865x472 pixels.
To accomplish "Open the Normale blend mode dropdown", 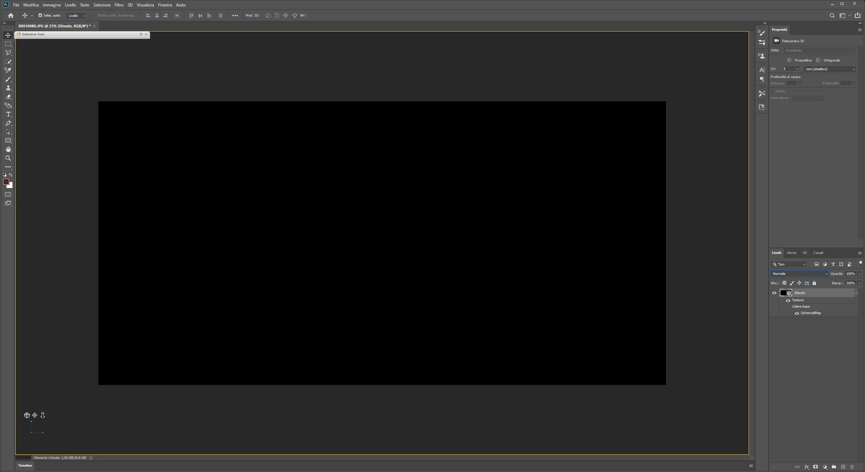I will (x=799, y=274).
